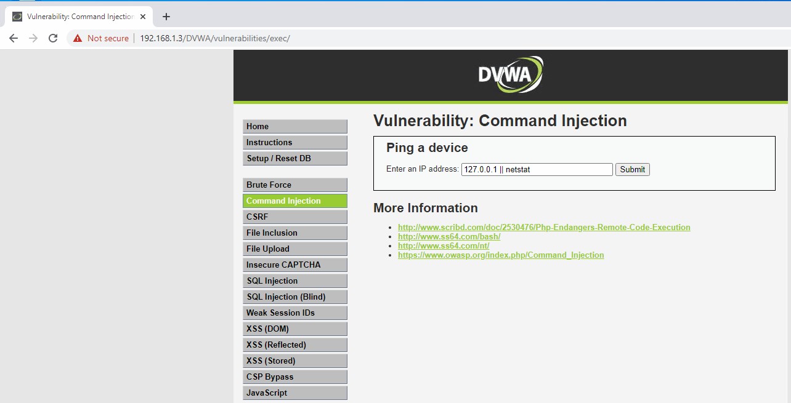This screenshot has height=403, width=791.
Task: Reload the page with the refresh icon
Action: click(53, 38)
